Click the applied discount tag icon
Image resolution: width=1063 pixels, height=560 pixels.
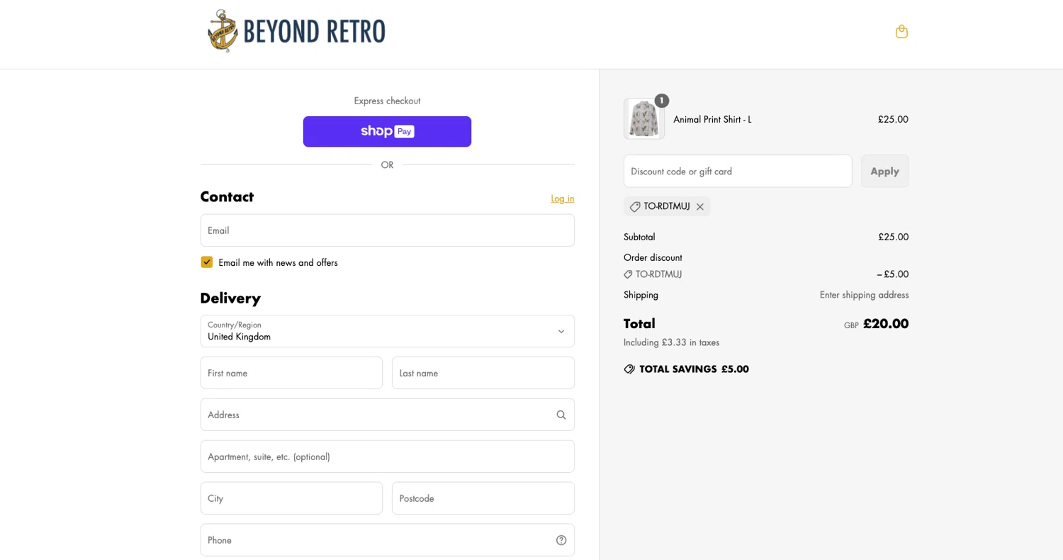(635, 206)
